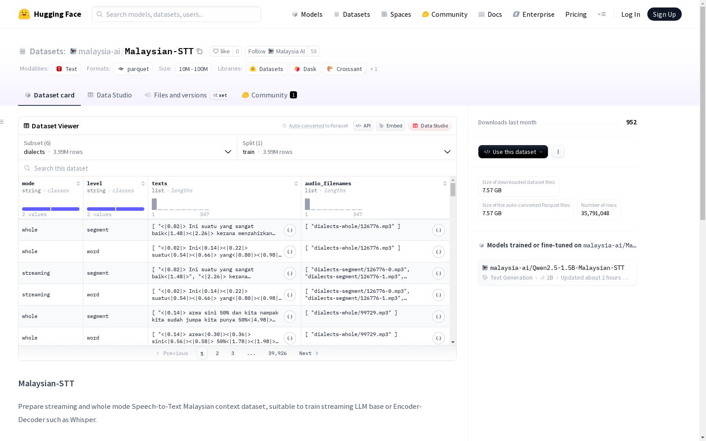706x441 pixels.
Task: Sort by the level column arrows
Action: coord(143,183)
